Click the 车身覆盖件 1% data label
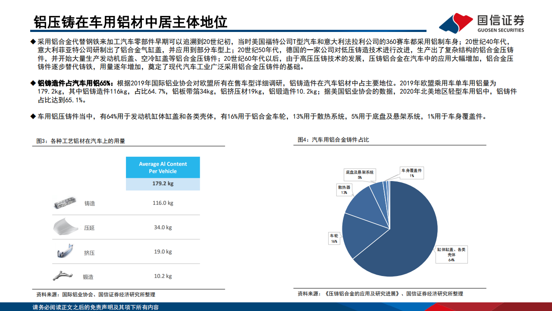Image resolution: width=552 pixels, height=311 pixels. pos(411,173)
